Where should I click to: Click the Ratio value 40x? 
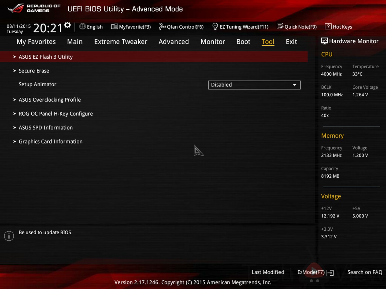pos(325,115)
